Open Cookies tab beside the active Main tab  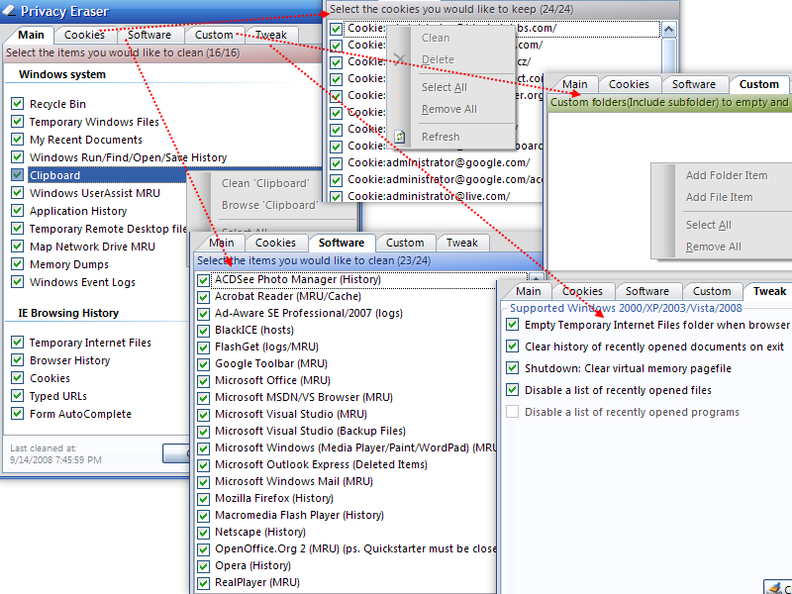84,35
